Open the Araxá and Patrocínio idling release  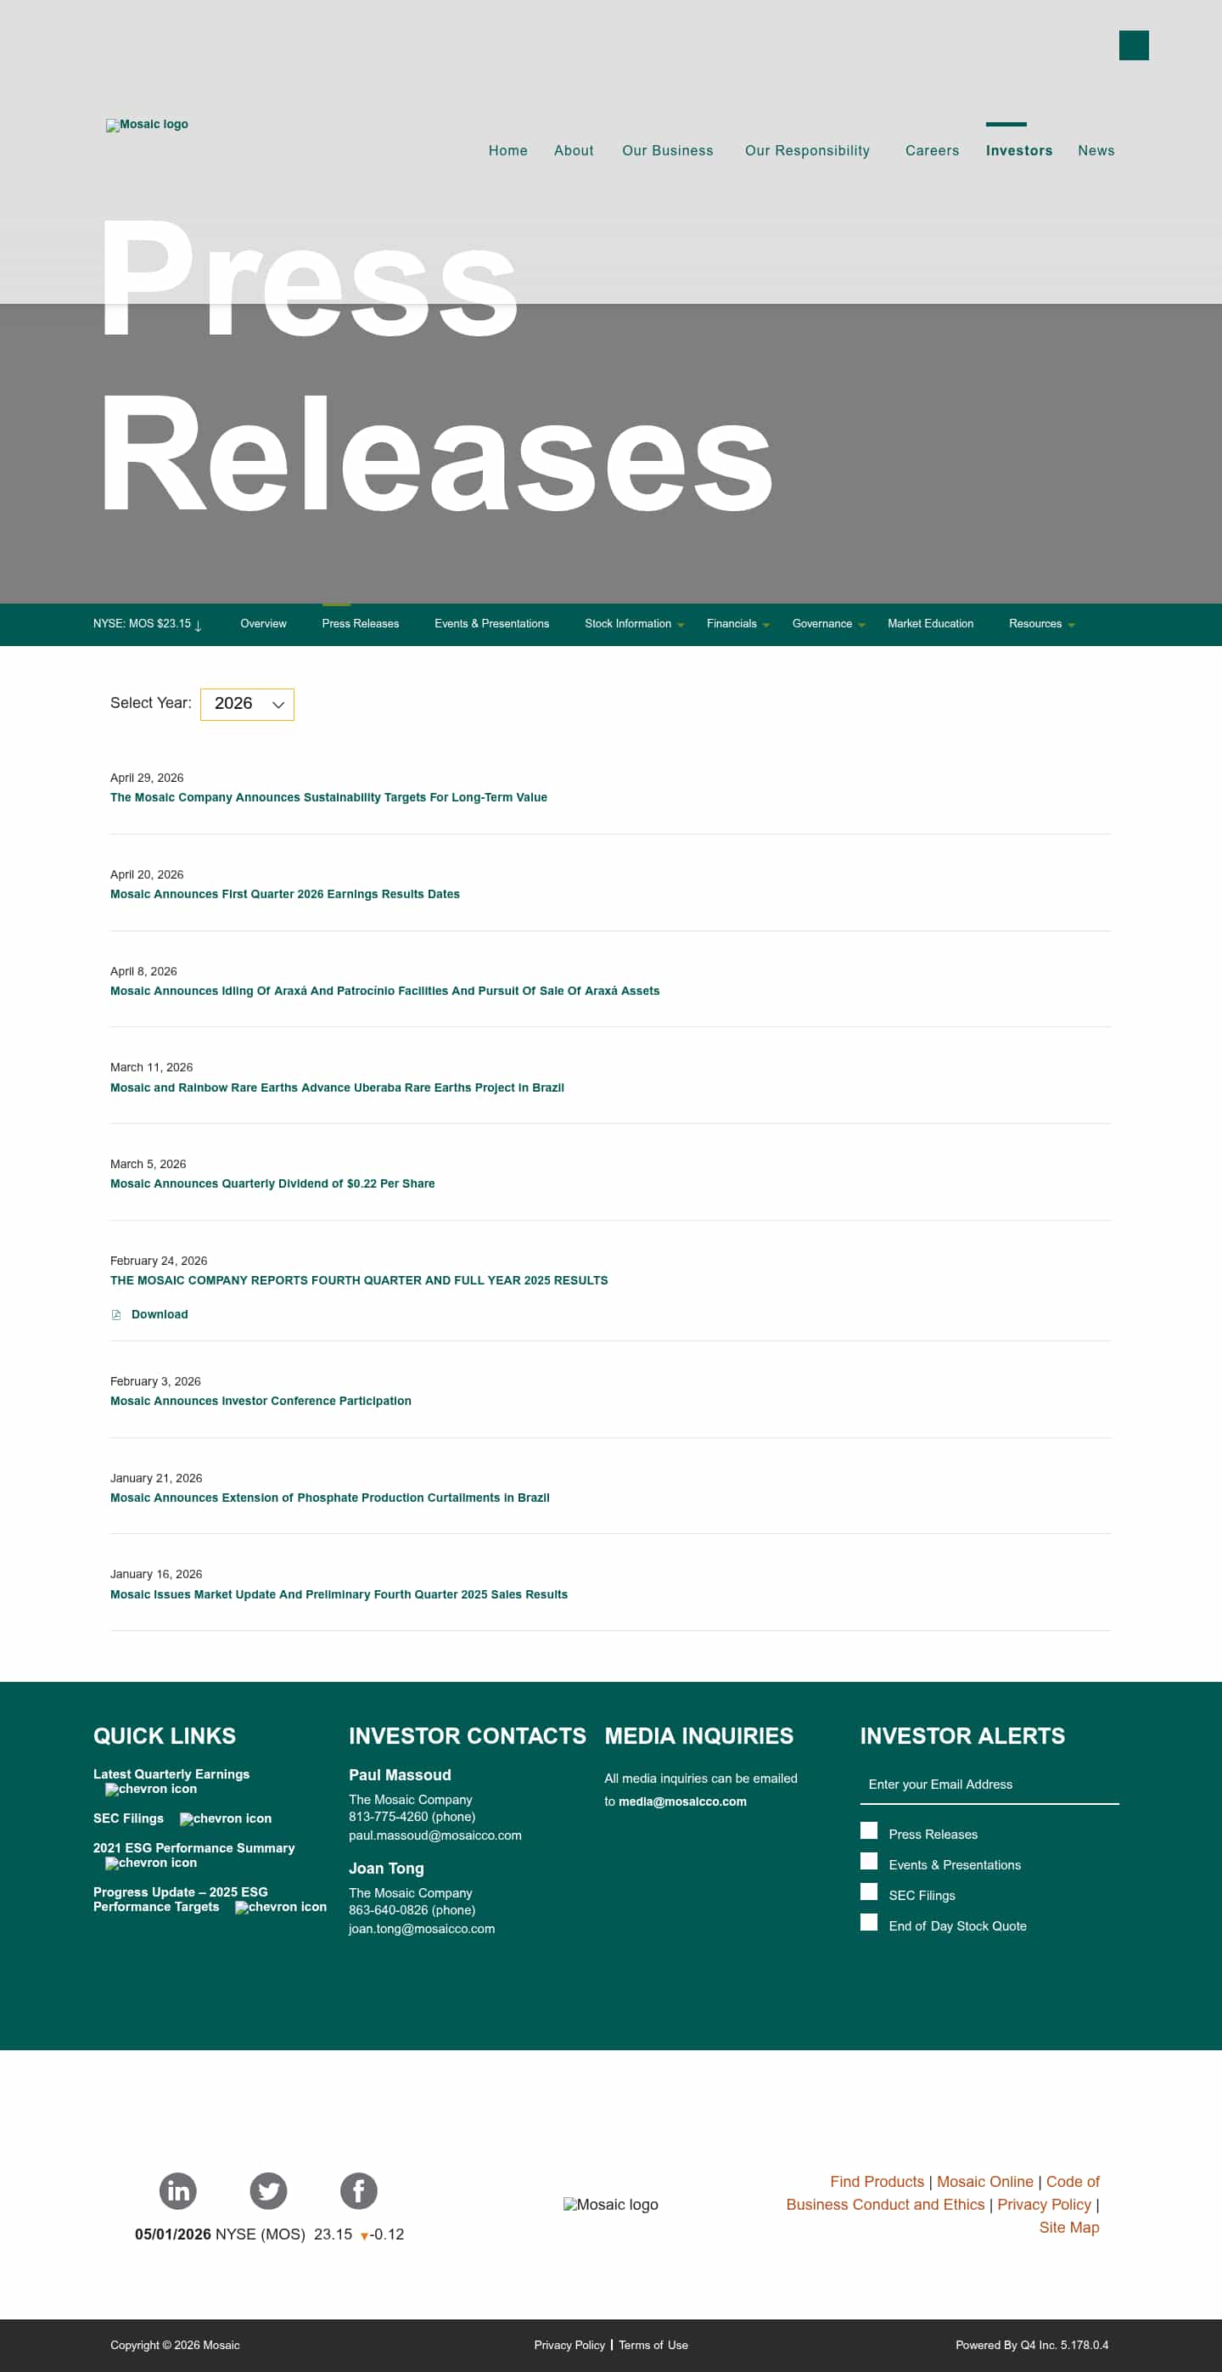pyautogui.click(x=384, y=991)
